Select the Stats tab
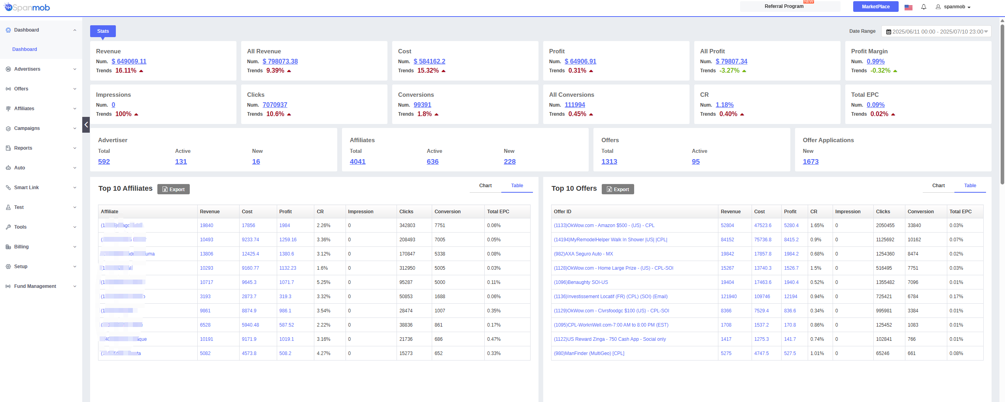 coord(103,31)
